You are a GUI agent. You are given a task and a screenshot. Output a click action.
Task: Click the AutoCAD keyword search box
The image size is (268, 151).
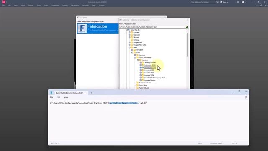(203, 2)
